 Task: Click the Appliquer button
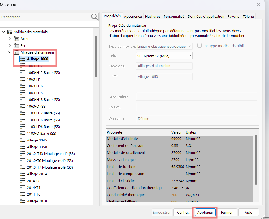pyautogui.click(x=205, y=212)
